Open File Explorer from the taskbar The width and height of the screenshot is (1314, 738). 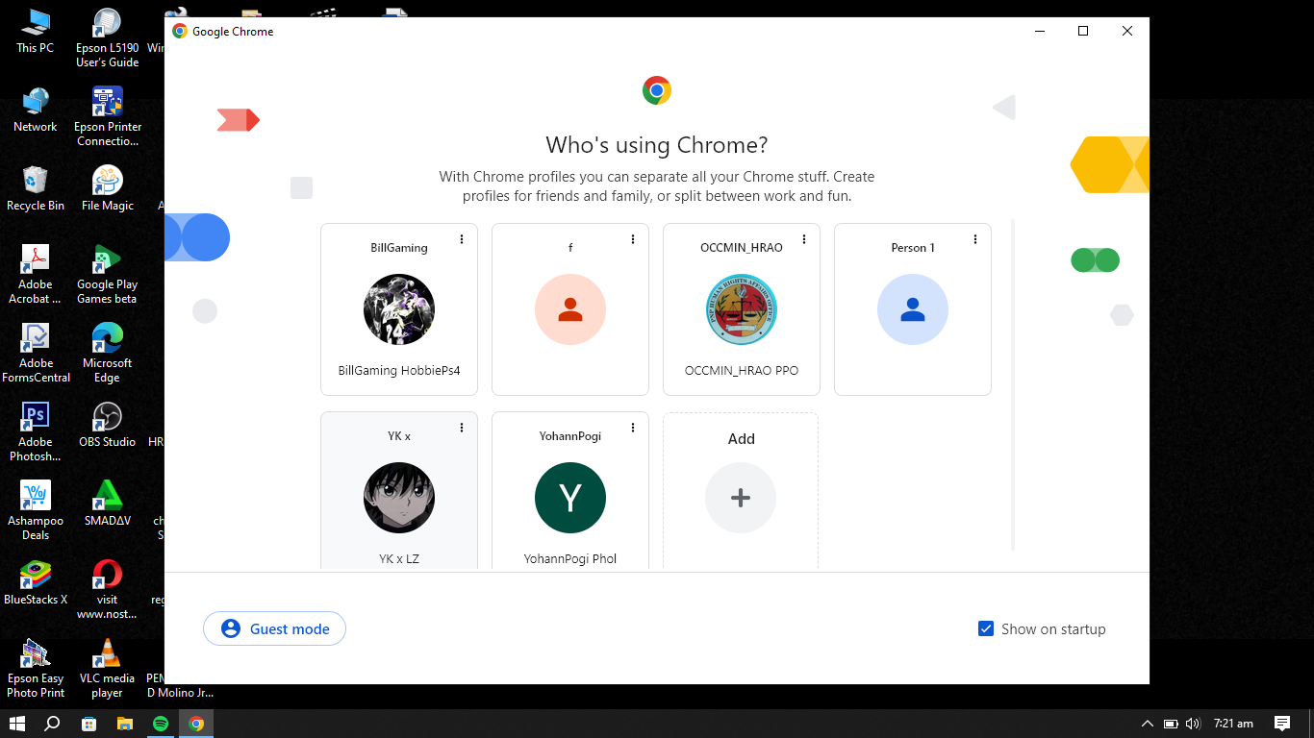coord(124,724)
